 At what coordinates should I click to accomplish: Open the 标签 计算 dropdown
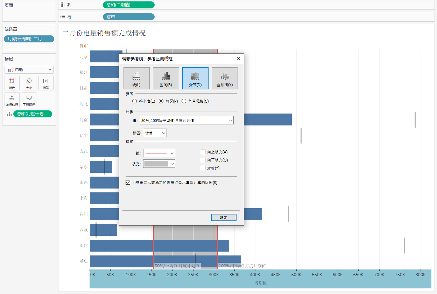pyautogui.click(x=155, y=133)
